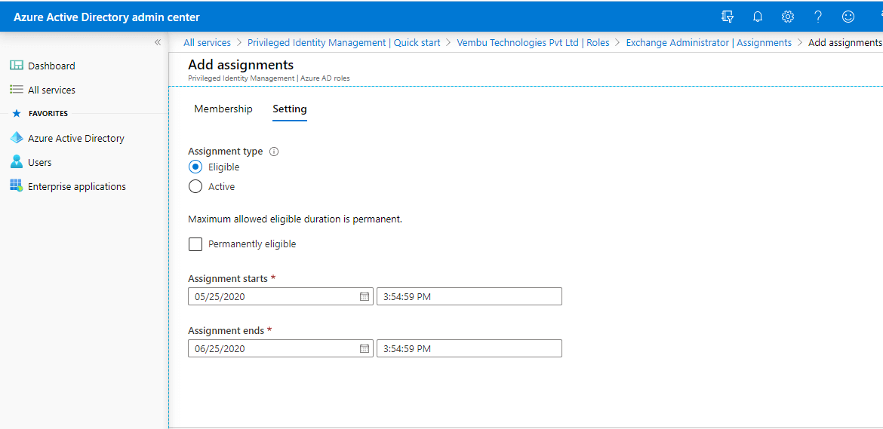Go to All services breadcrumb
883x429 pixels.
coord(208,43)
